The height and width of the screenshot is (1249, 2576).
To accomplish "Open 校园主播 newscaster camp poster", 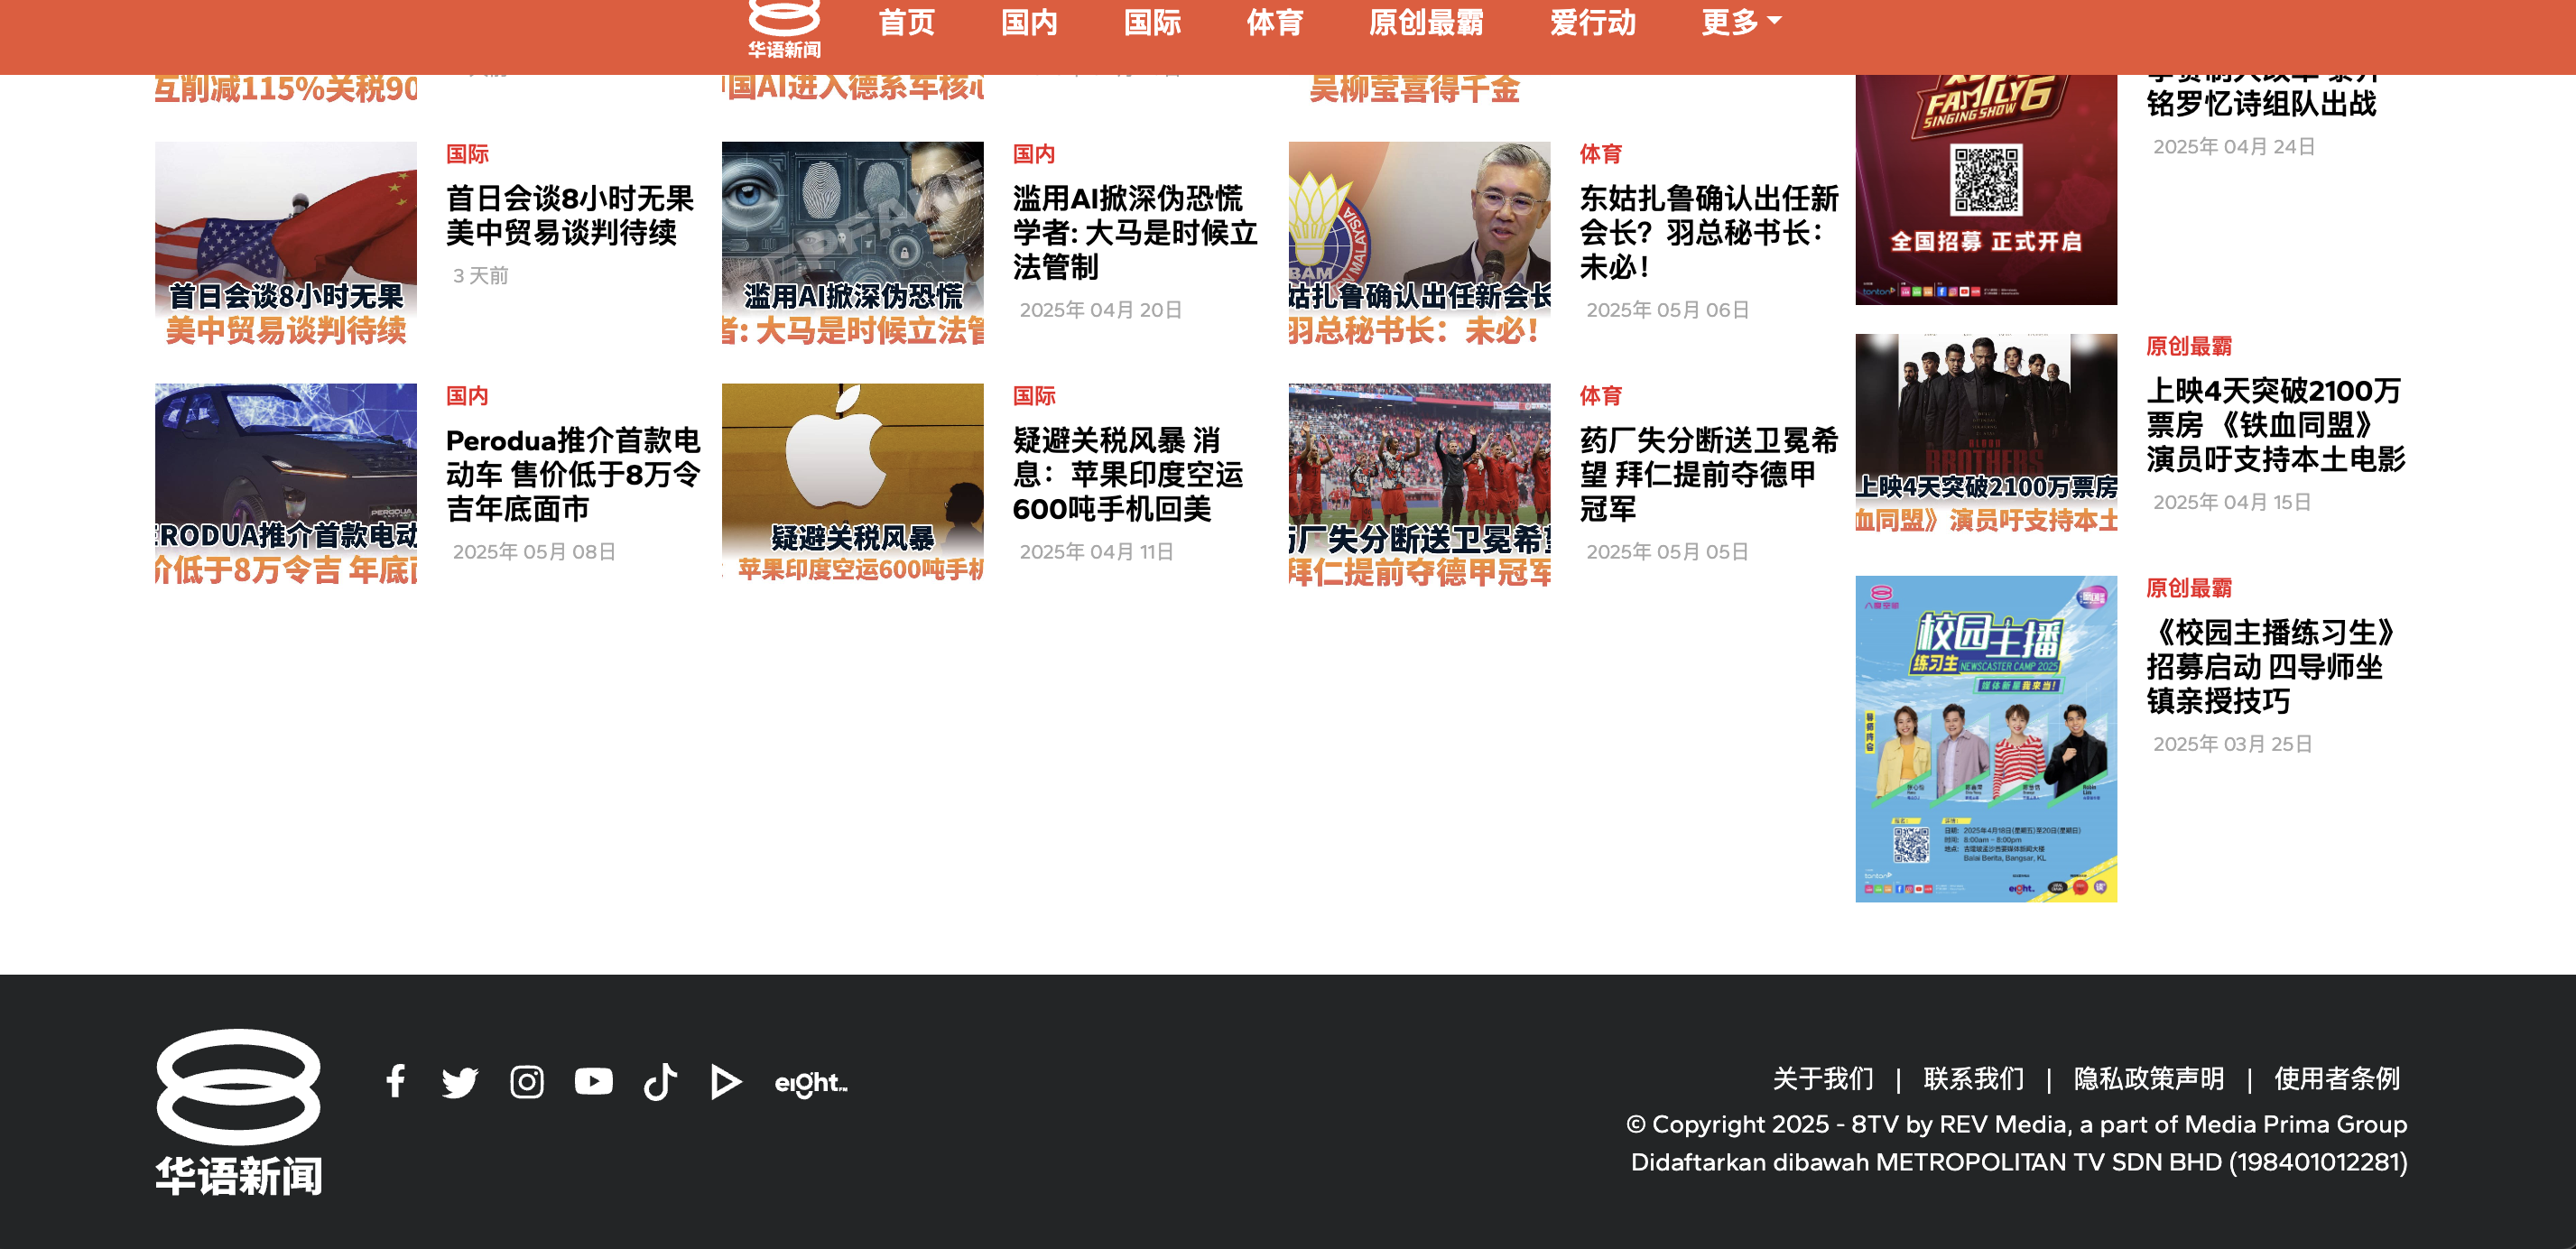I will point(1986,739).
